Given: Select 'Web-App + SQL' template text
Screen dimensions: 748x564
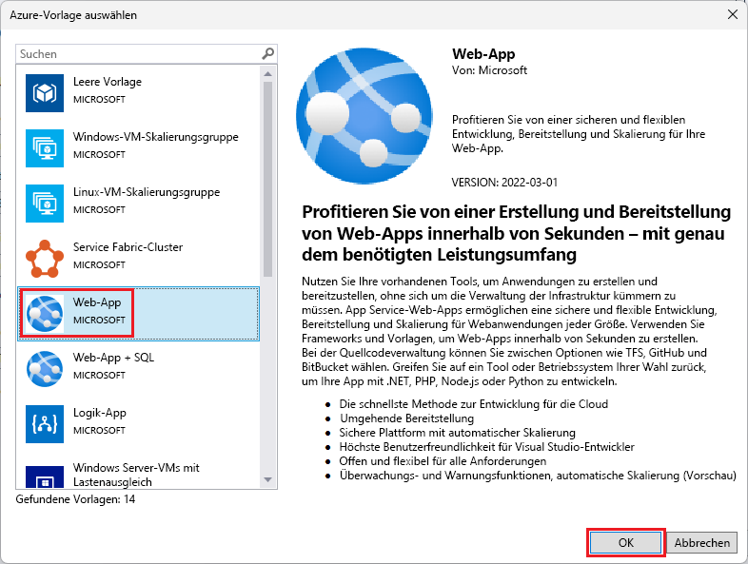Looking at the screenshot, I should pyautogui.click(x=113, y=358).
